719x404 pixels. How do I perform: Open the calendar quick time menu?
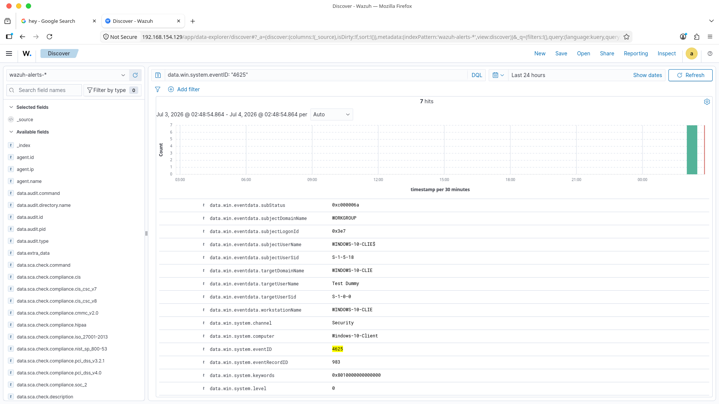click(x=498, y=75)
